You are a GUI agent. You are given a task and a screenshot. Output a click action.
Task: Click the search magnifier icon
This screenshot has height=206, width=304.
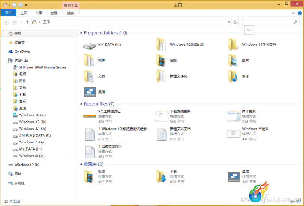click(x=295, y=22)
